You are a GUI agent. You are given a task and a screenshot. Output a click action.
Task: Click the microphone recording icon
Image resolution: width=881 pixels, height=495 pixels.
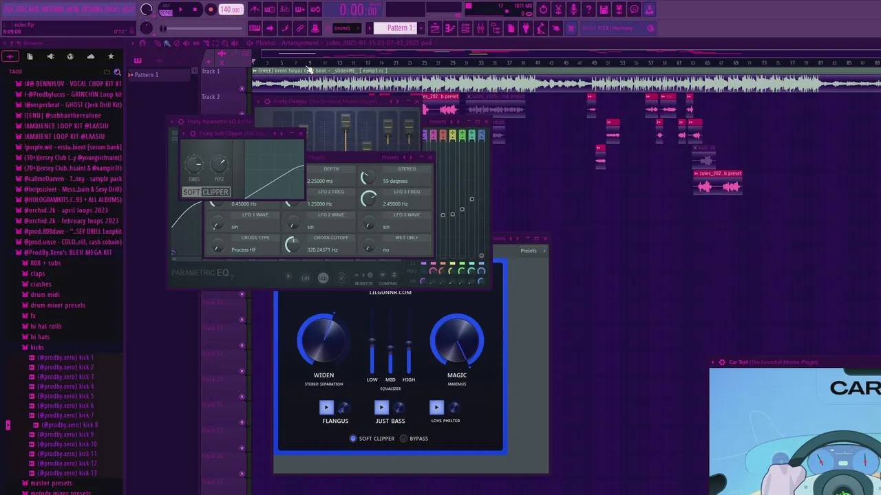tap(573, 10)
